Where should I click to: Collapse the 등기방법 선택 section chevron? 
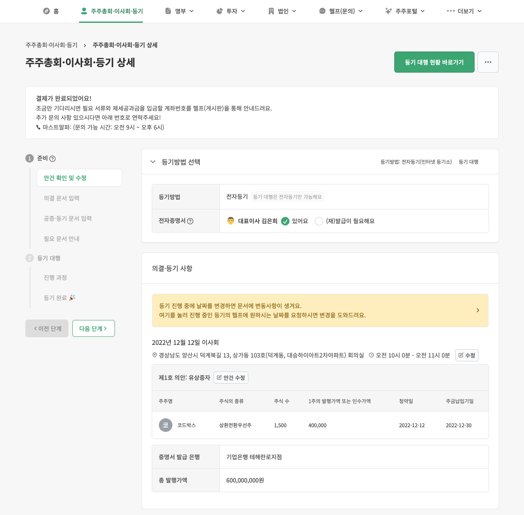153,162
